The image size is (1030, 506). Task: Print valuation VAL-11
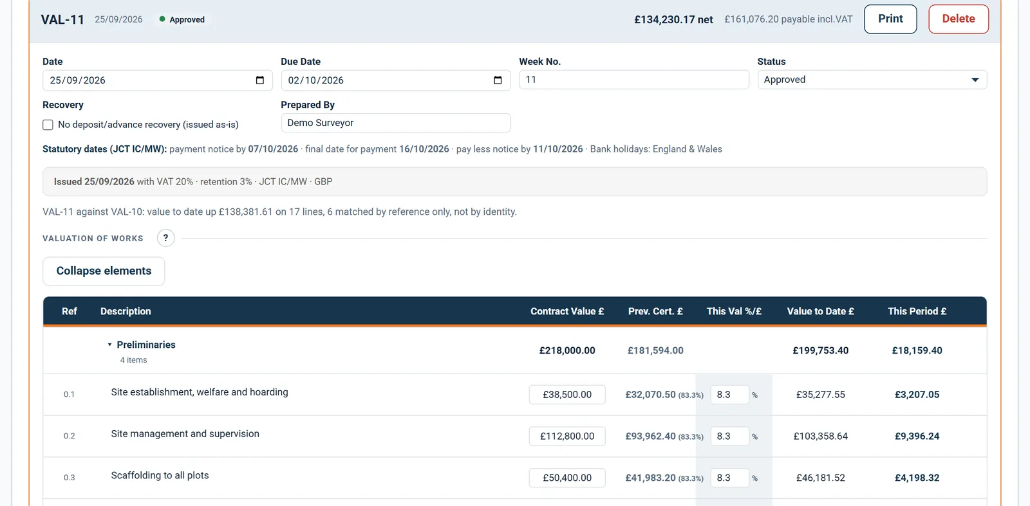click(890, 19)
